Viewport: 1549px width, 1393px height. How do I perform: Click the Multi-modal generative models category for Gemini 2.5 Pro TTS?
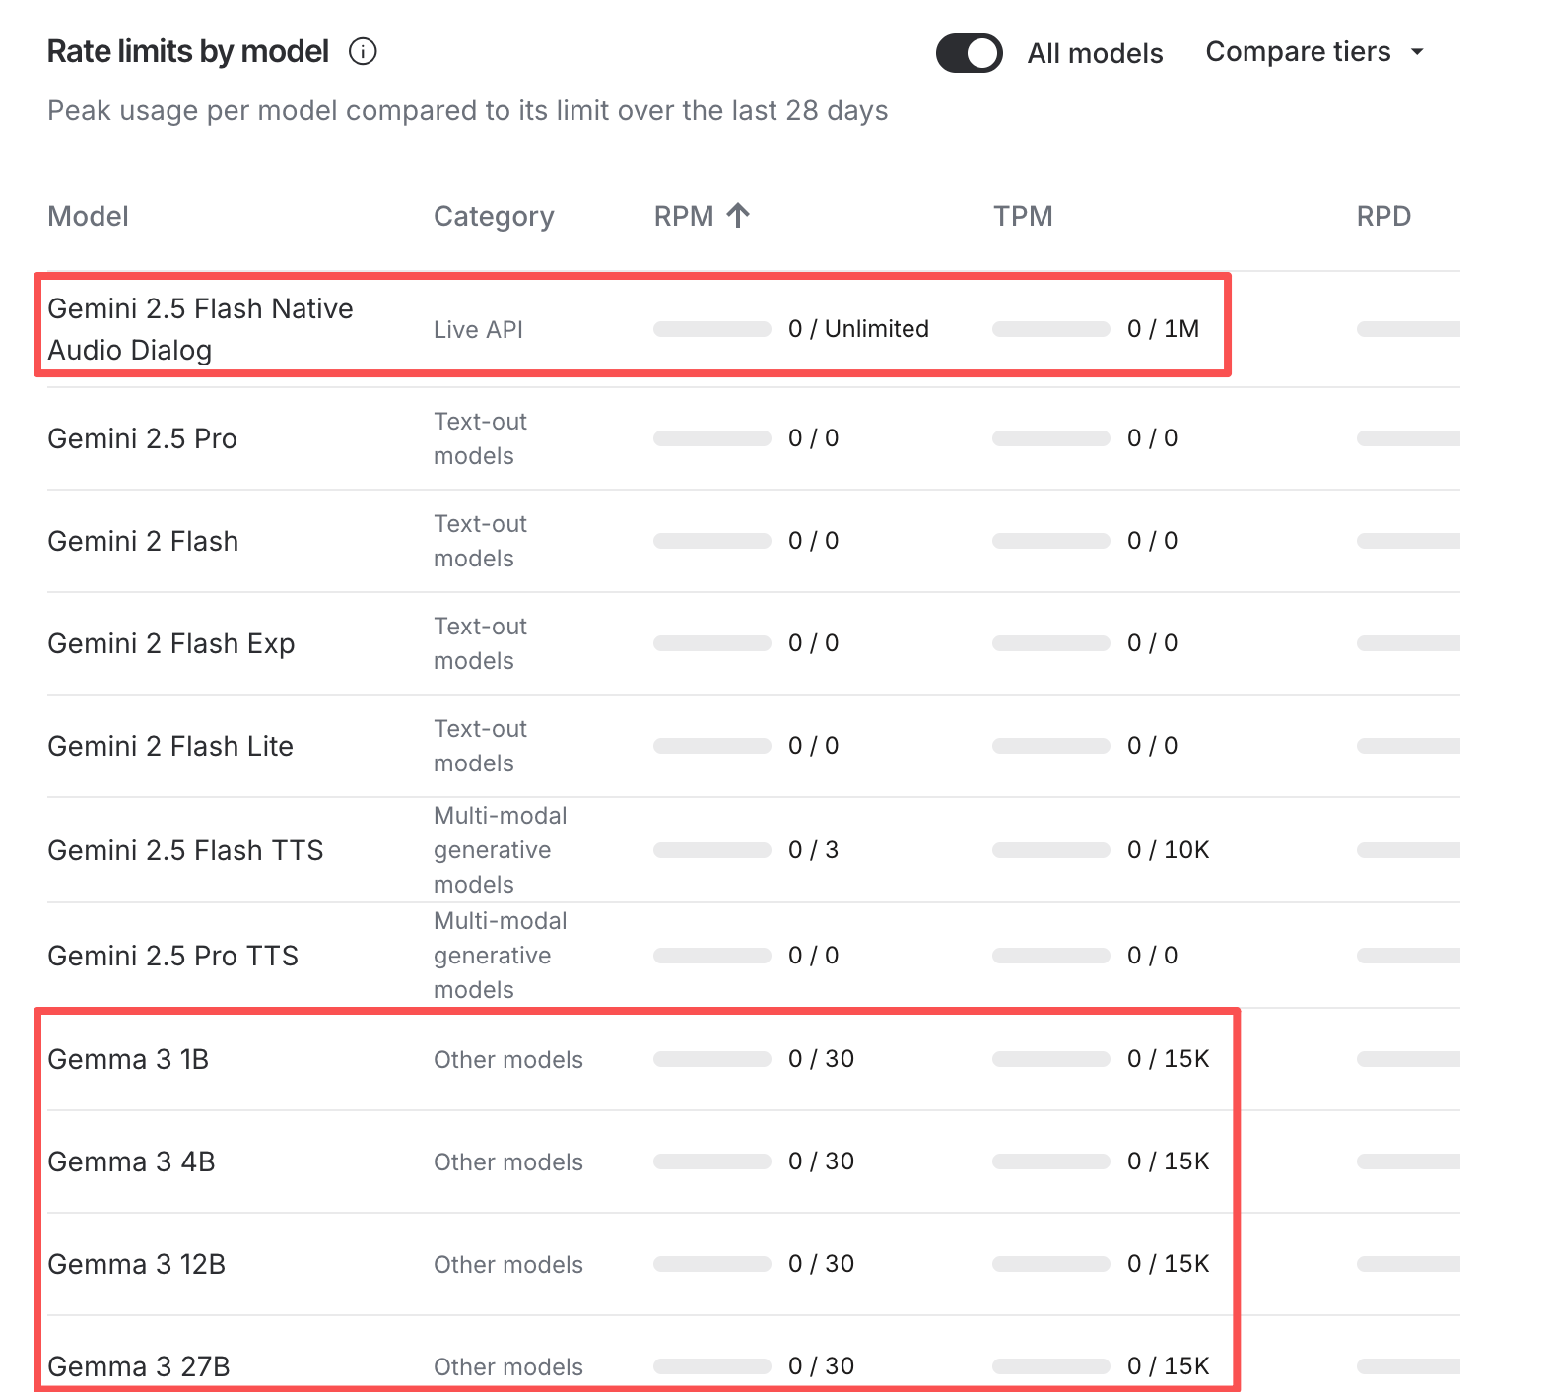(x=501, y=956)
